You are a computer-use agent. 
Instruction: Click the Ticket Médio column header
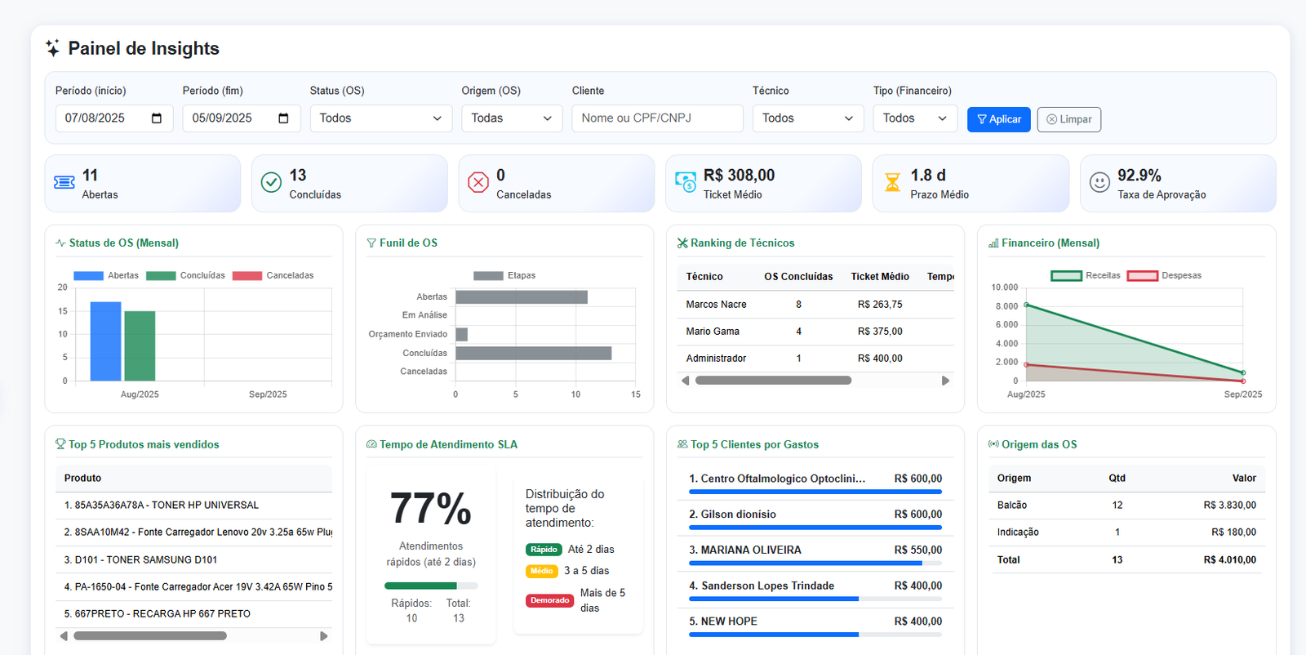879,277
